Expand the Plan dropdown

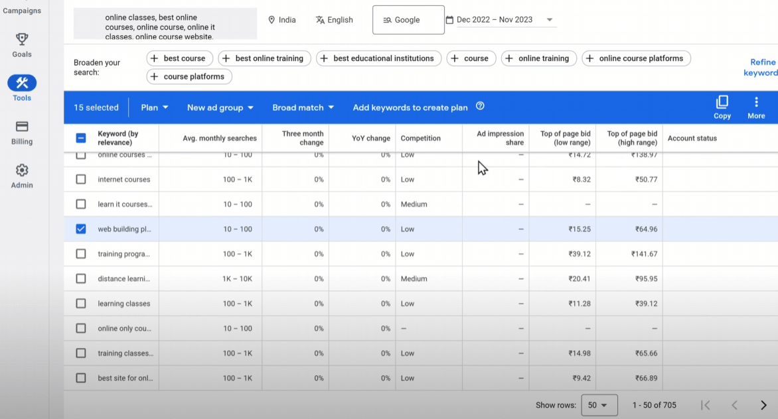pos(155,107)
